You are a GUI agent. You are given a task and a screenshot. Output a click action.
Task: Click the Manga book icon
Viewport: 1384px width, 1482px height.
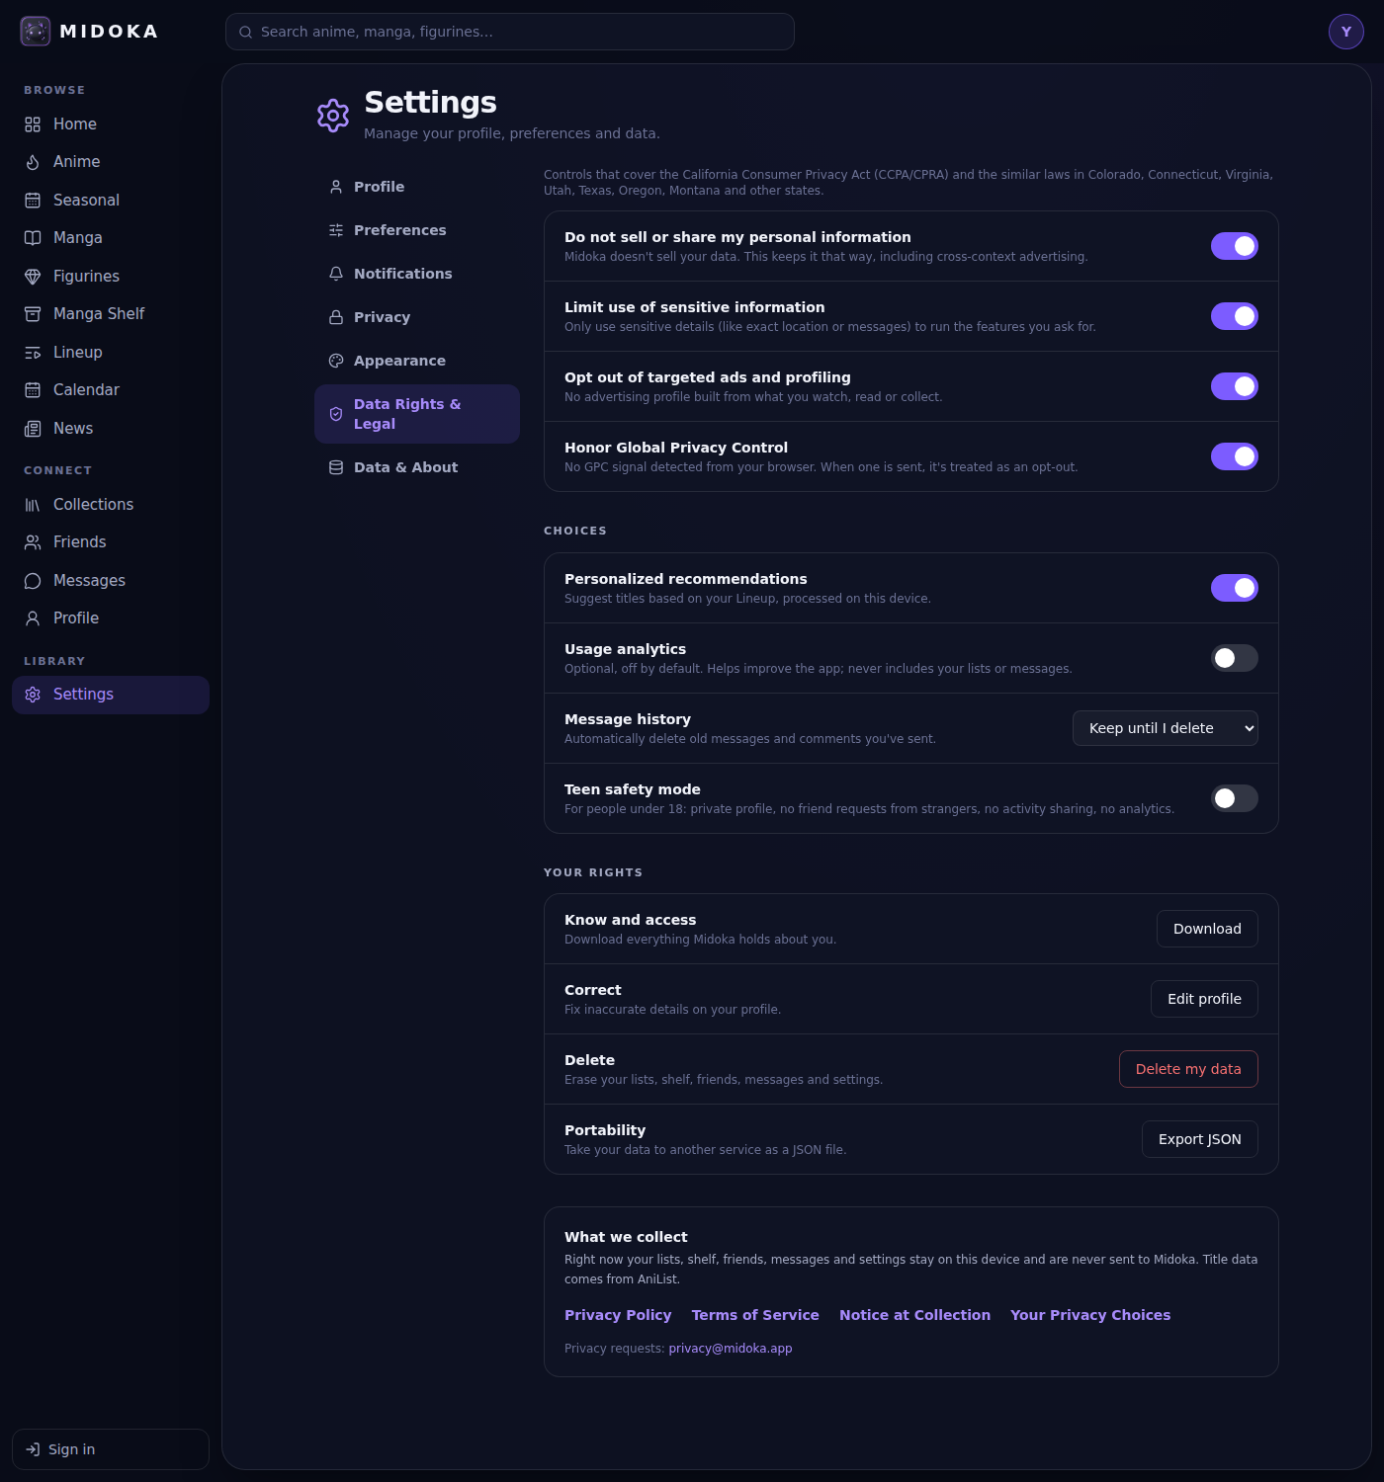pyautogui.click(x=33, y=238)
